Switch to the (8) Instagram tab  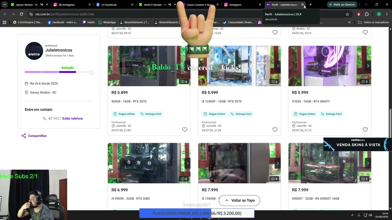72,5
